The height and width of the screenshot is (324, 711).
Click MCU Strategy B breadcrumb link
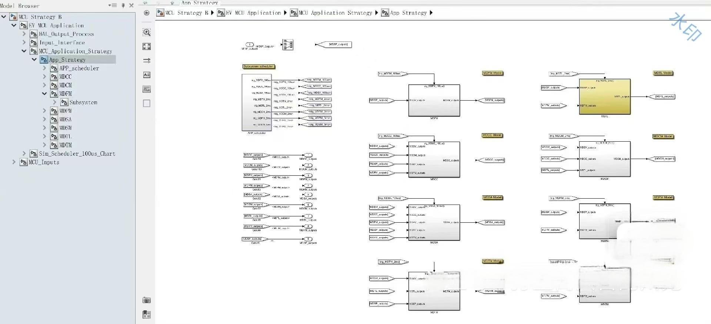tap(187, 13)
